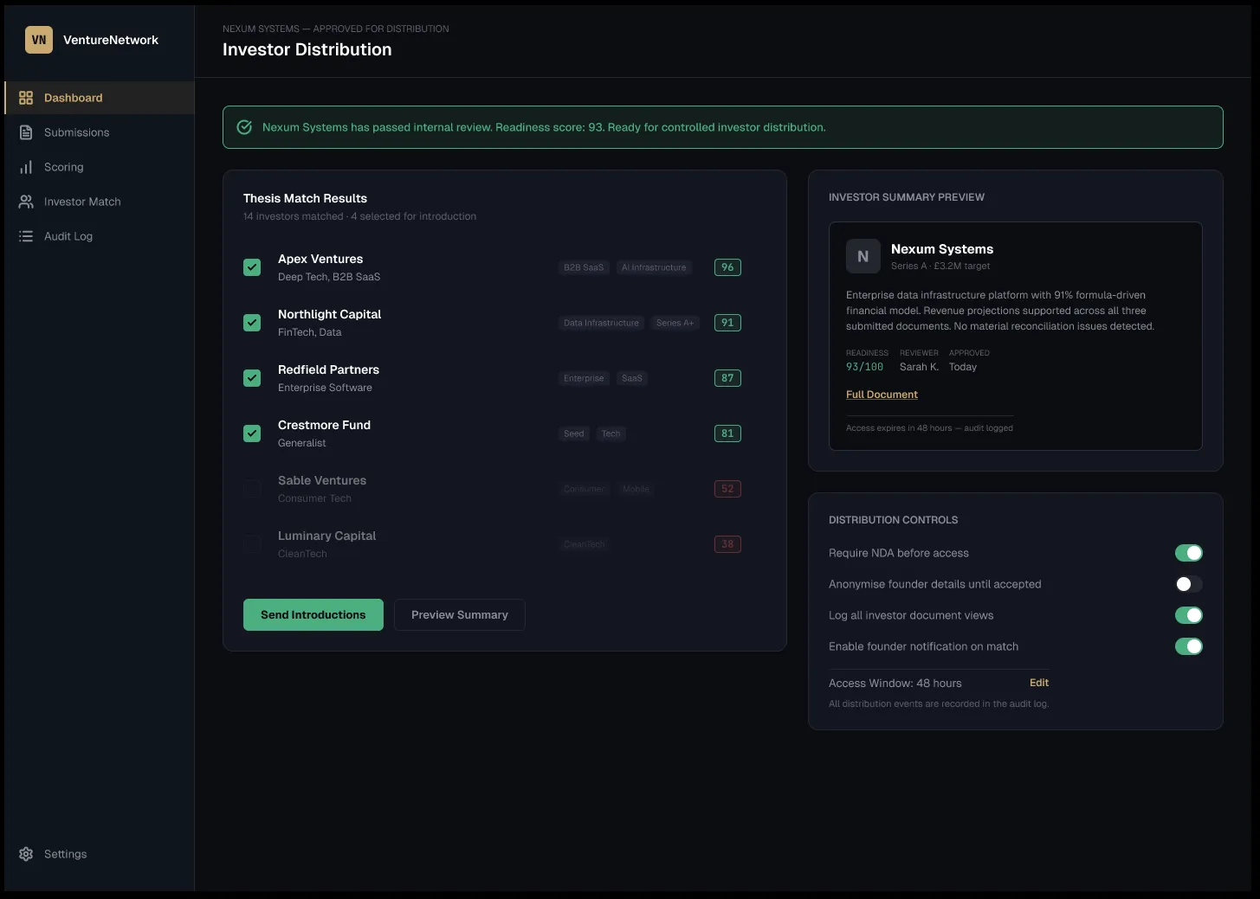Viewport: 1260px width, 899px height.
Task: Click Apex Ventures match score 96
Action: click(x=727, y=267)
